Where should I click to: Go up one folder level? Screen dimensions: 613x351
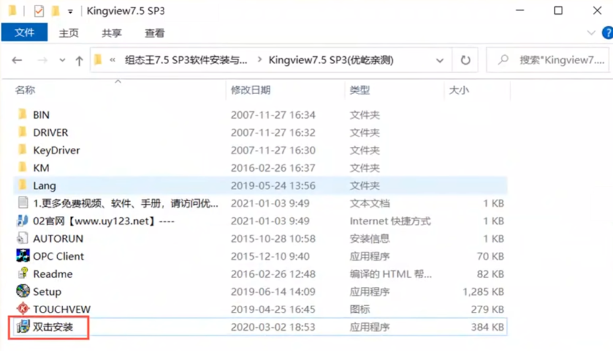(79, 61)
